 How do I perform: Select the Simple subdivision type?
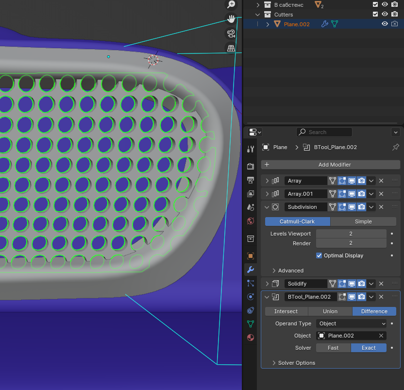pos(363,221)
